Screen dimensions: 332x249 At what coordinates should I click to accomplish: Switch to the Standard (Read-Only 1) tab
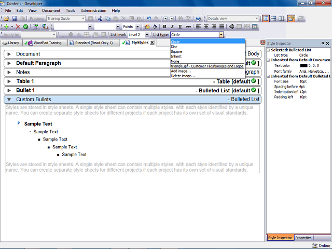click(93, 43)
